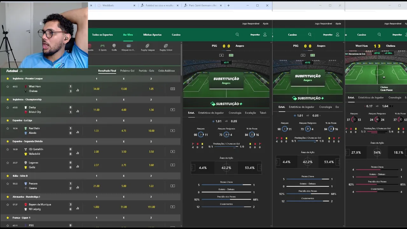
Task: Open the account icon in the second window
Action: pyautogui.click(x=337, y=34)
